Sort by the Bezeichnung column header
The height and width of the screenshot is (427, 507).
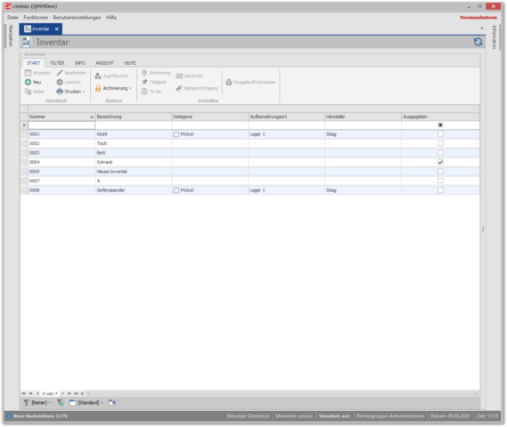point(134,117)
